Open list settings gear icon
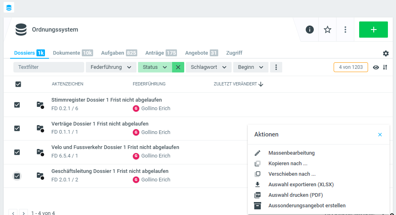 [x=385, y=53]
